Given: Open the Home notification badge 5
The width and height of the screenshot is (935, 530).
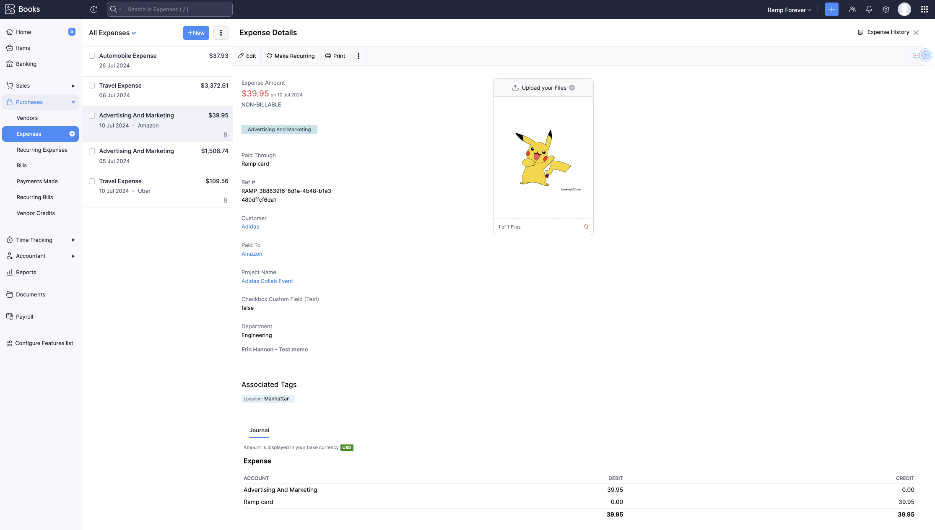Looking at the screenshot, I should coord(72,31).
